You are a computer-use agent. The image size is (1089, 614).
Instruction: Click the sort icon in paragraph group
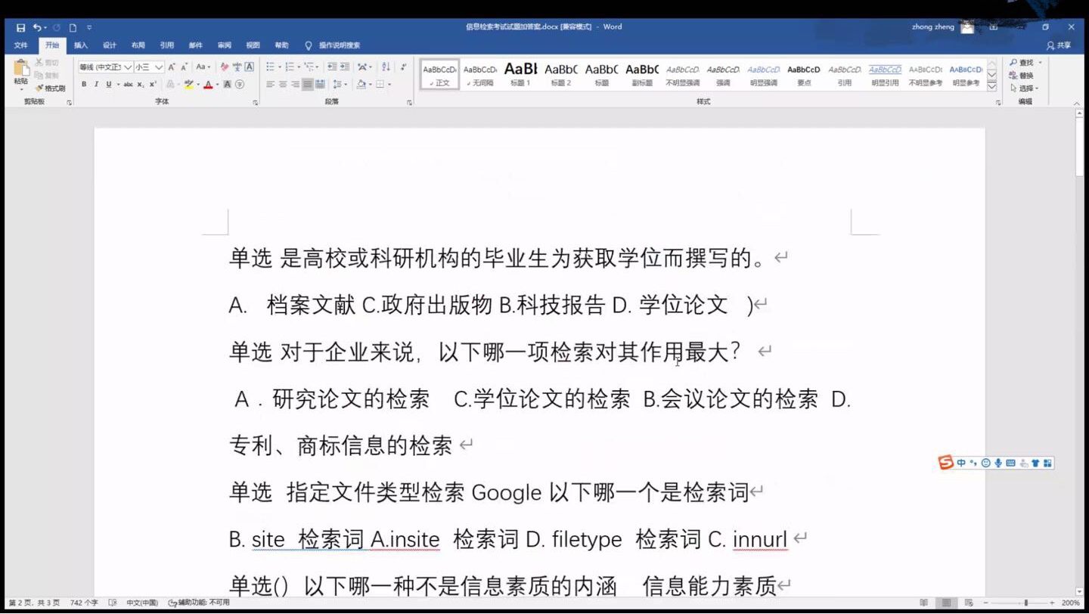(x=386, y=67)
